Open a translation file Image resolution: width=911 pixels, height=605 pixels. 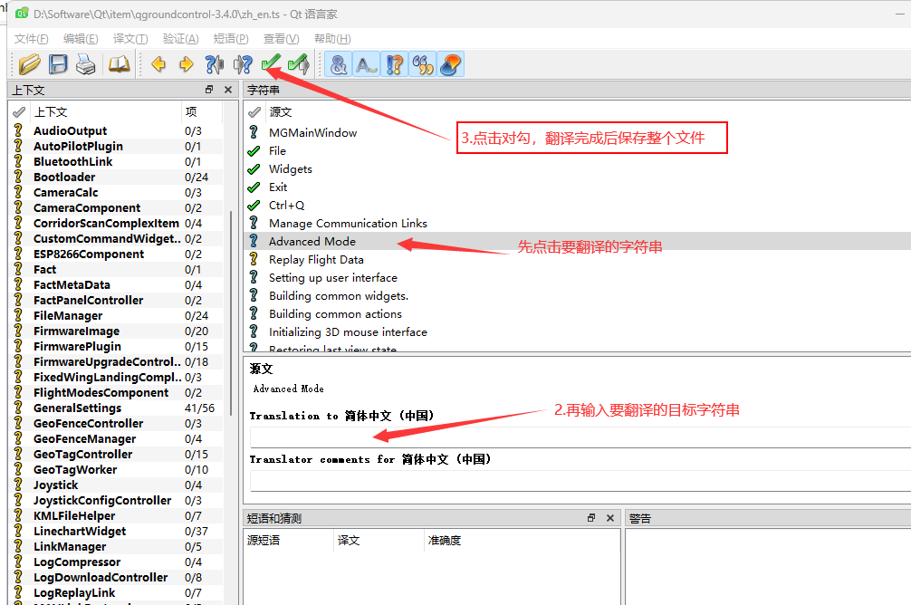click(x=29, y=64)
